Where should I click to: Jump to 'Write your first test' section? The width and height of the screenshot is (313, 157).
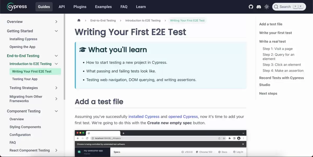click(x=275, y=33)
